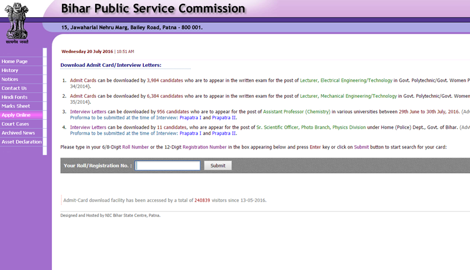Open Hindi Fonts sidebar link
The image size is (470, 270).
[14, 97]
